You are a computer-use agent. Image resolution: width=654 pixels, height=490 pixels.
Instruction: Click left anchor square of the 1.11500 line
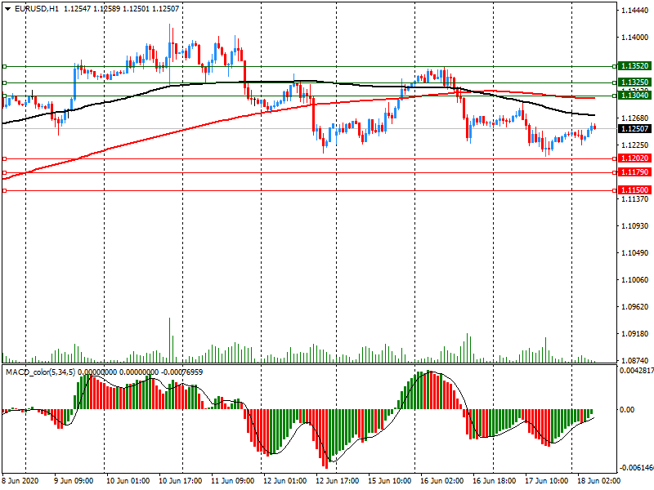[x=4, y=190]
